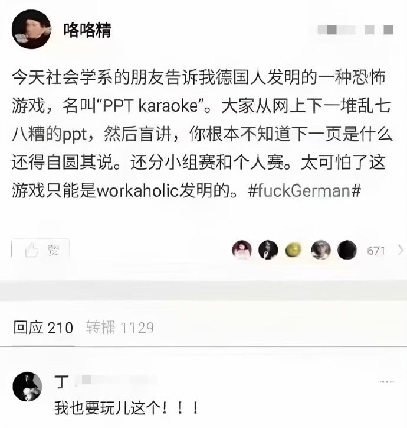Select the post text about PPT karaoke
Screen dimensions: 407x428
click(202, 134)
